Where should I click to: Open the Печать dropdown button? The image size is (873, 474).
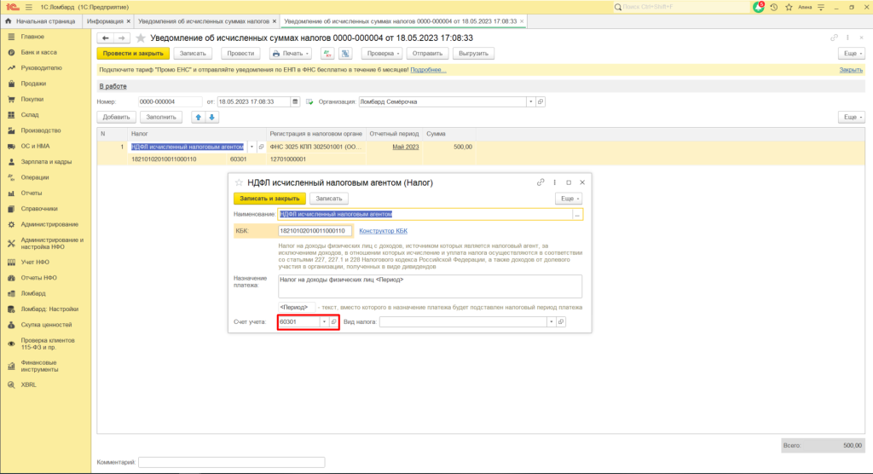[x=290, y=53]
